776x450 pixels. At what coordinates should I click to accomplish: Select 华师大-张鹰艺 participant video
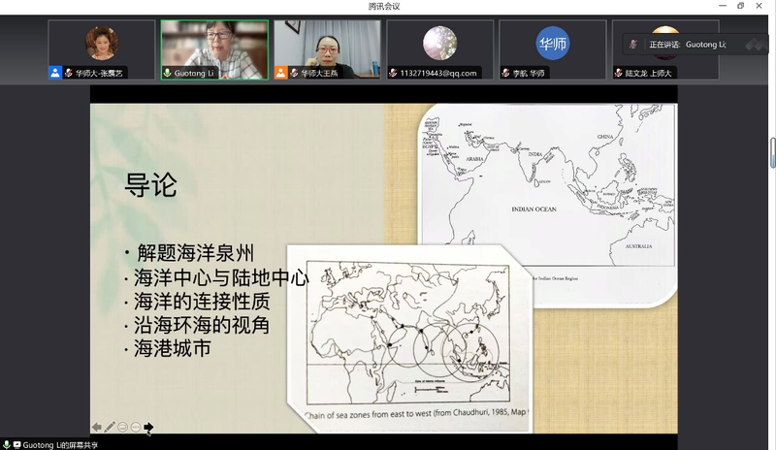tap(103, 44)
